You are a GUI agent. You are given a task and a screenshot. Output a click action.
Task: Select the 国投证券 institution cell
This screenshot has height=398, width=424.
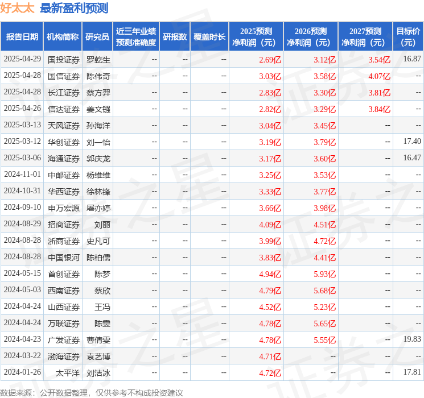point(64,60)
